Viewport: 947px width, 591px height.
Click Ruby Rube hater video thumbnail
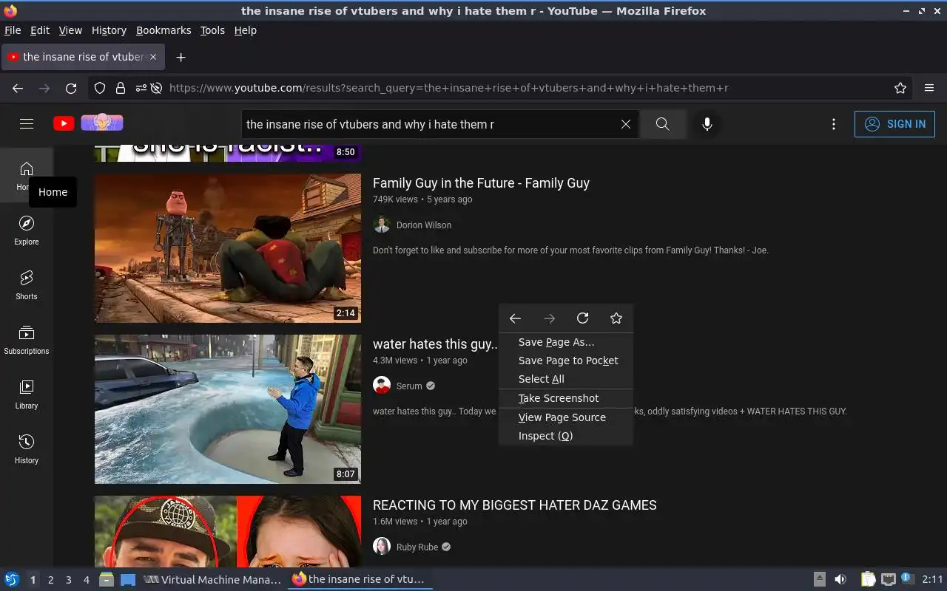tap(228, 531)
